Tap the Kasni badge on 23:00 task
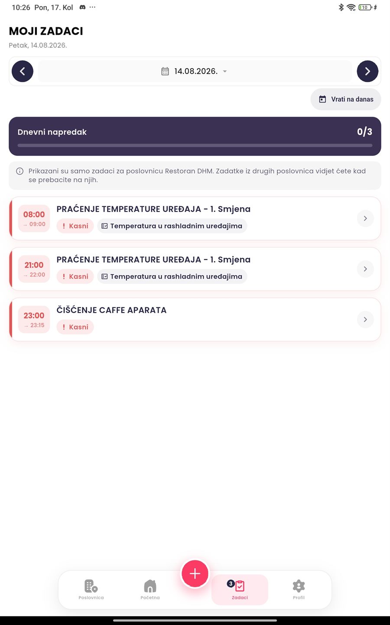The image size is (390, 625). pyautogui.click(x=75, y=327)
